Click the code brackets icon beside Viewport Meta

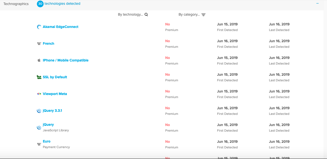tap(39, 94)
